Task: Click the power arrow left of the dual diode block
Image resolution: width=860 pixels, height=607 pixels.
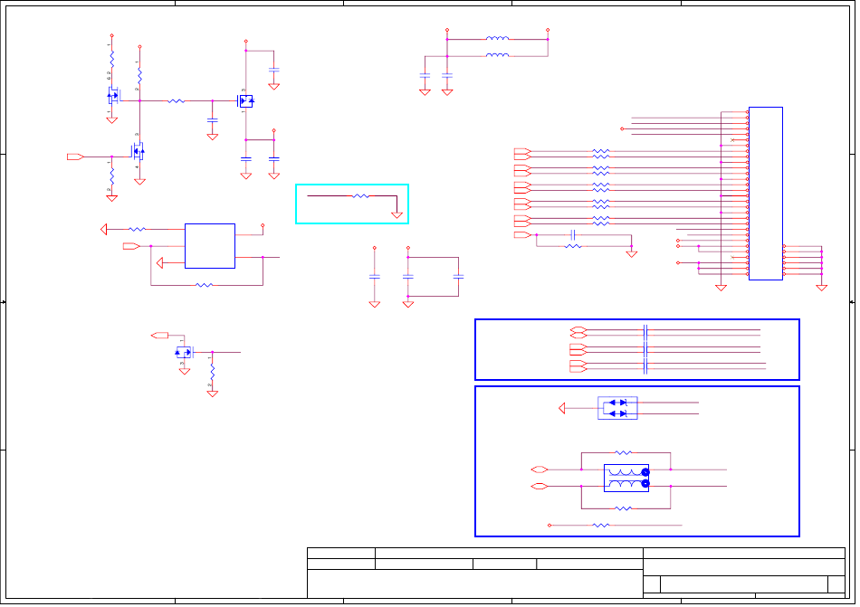Action: [561, 408]
